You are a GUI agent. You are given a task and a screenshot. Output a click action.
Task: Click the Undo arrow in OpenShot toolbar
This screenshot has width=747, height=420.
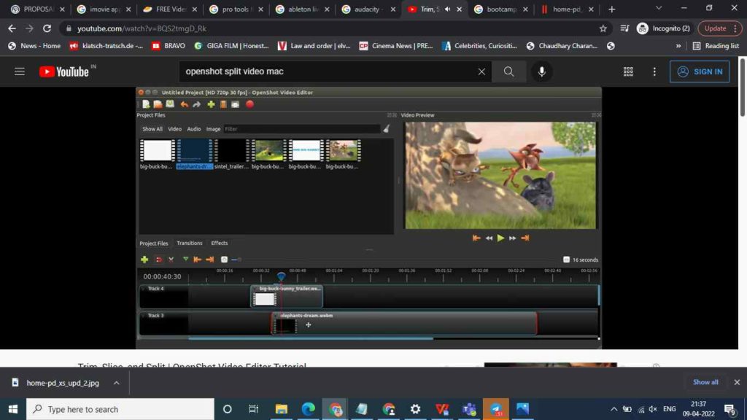(185, 104)
